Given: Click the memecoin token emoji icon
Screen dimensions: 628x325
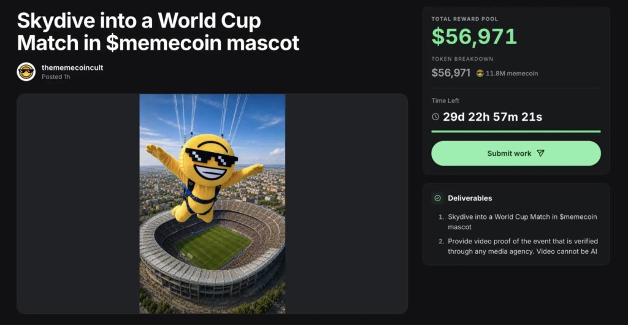Looking at the screenshot, I should pos(480,73).
